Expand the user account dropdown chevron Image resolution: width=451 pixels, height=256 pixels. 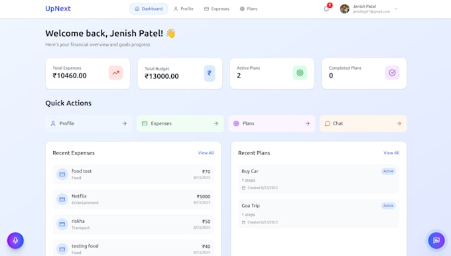[396, 9]
